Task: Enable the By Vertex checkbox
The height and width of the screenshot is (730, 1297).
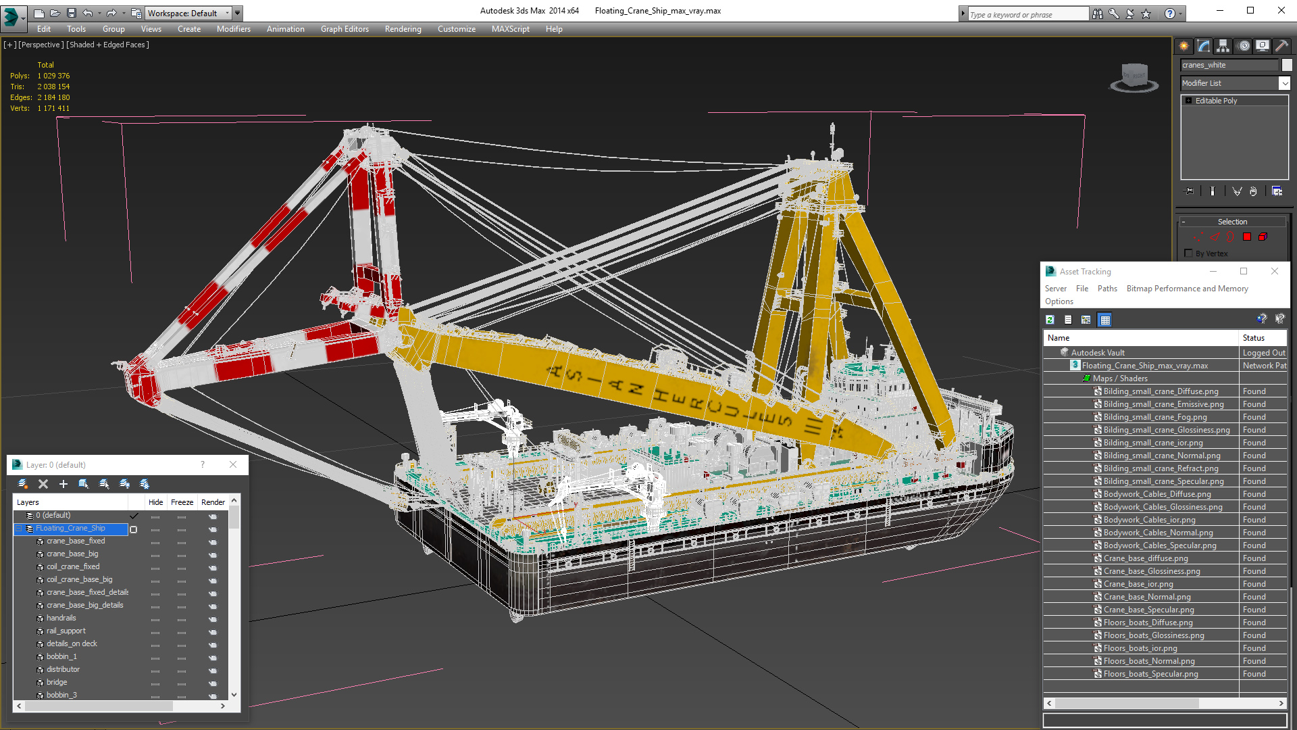Action: click(x=1189, y=253)
